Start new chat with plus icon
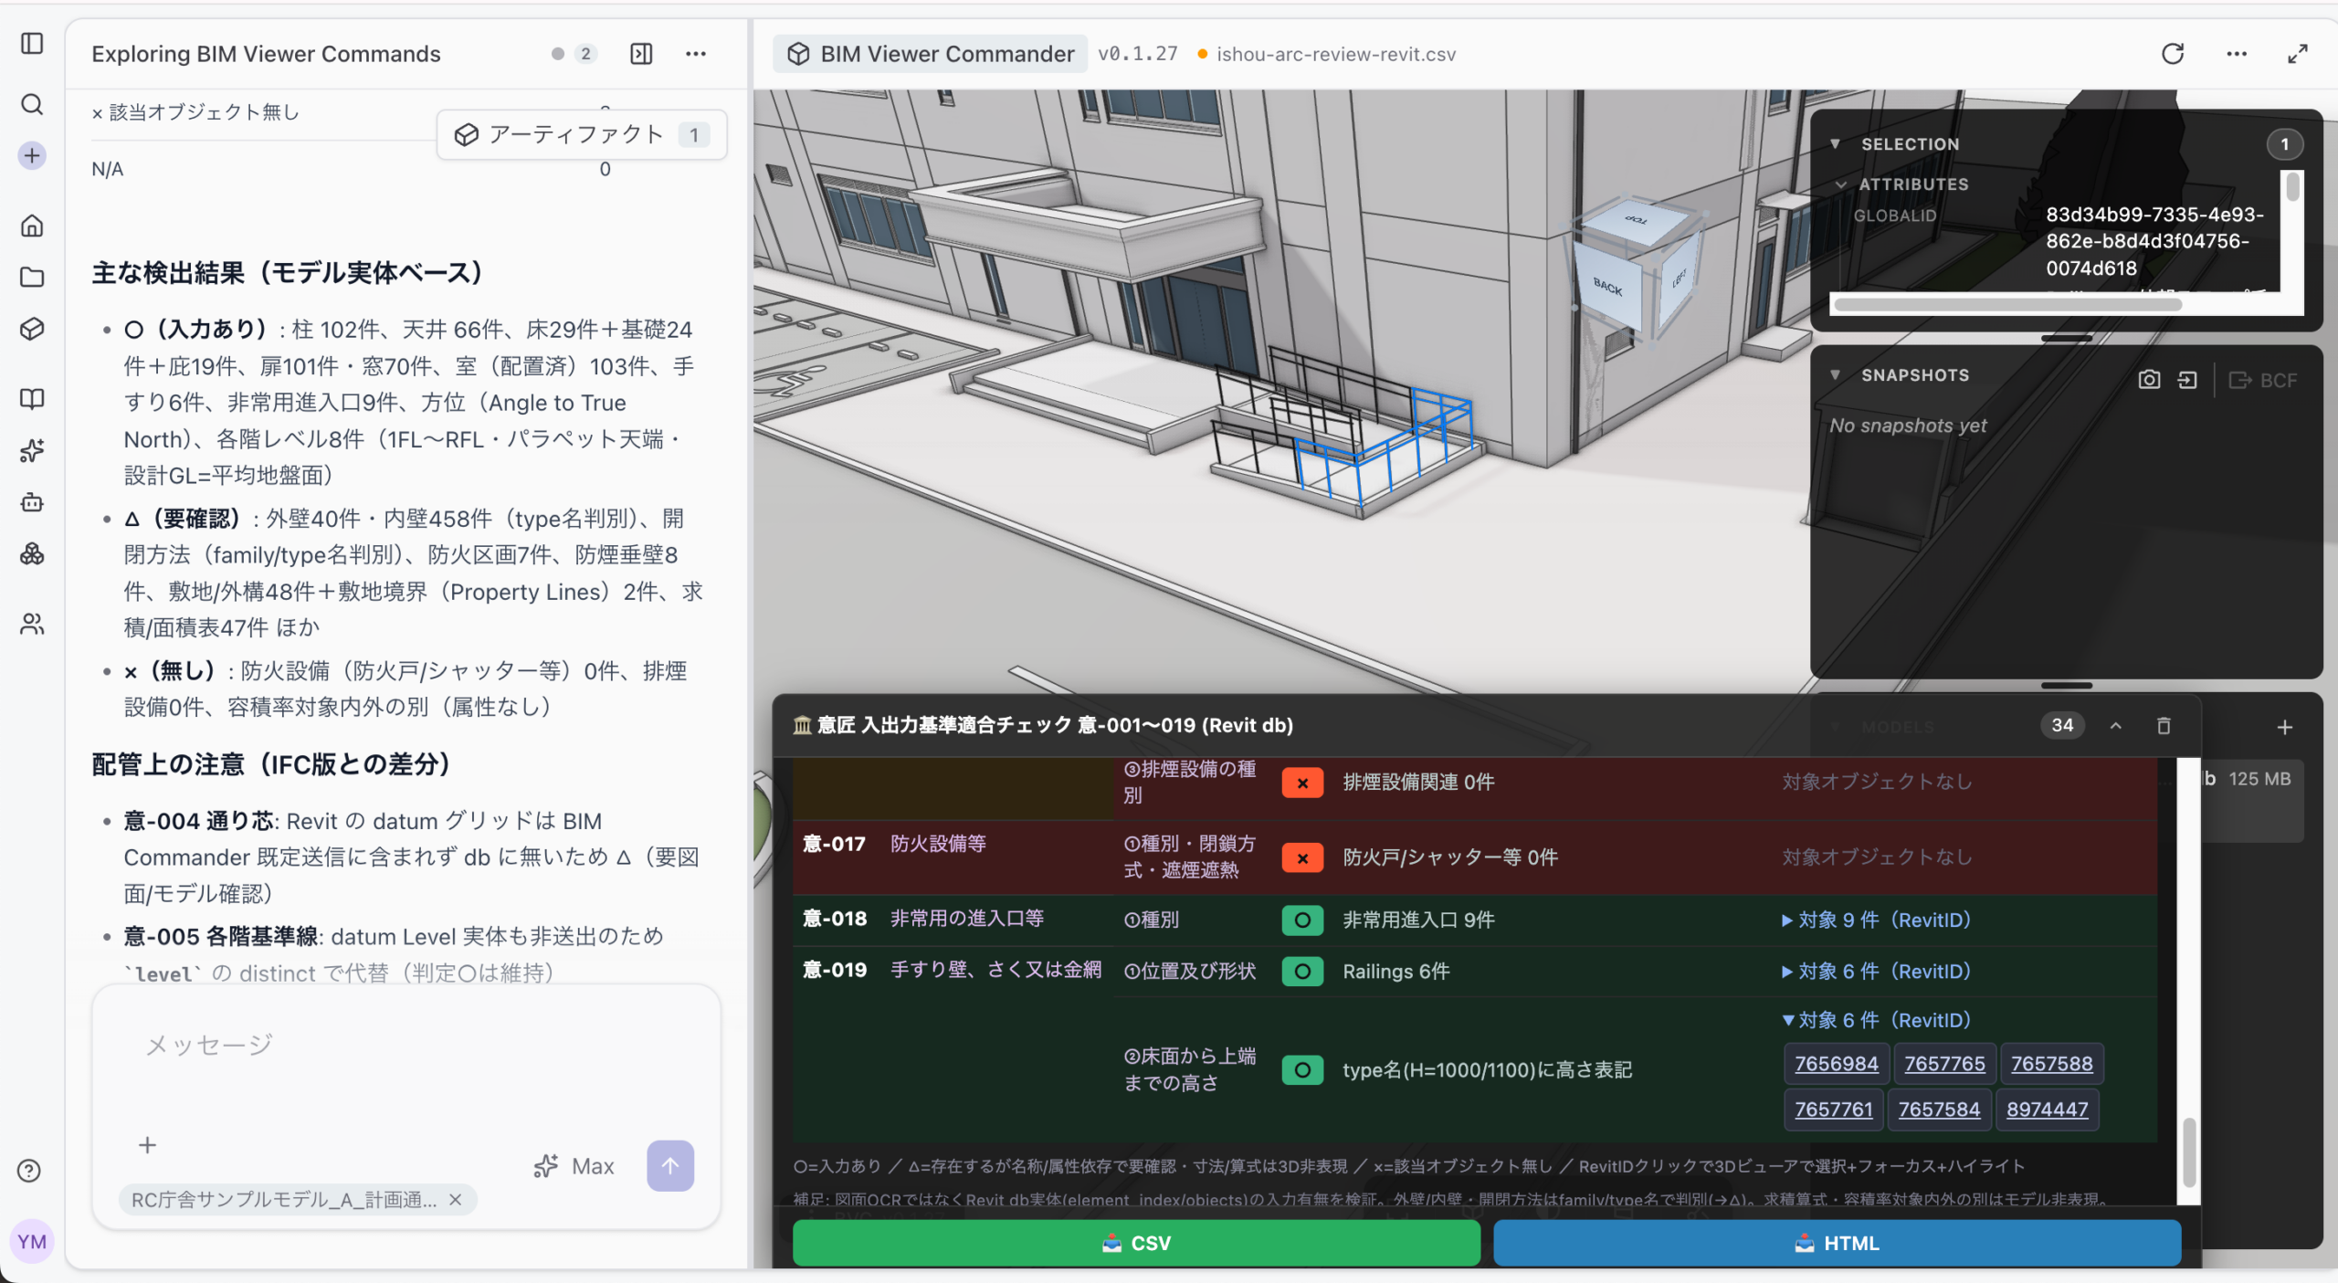Screen dimensions: 2338x1283 pyautogui.click(x=32, y=155)
